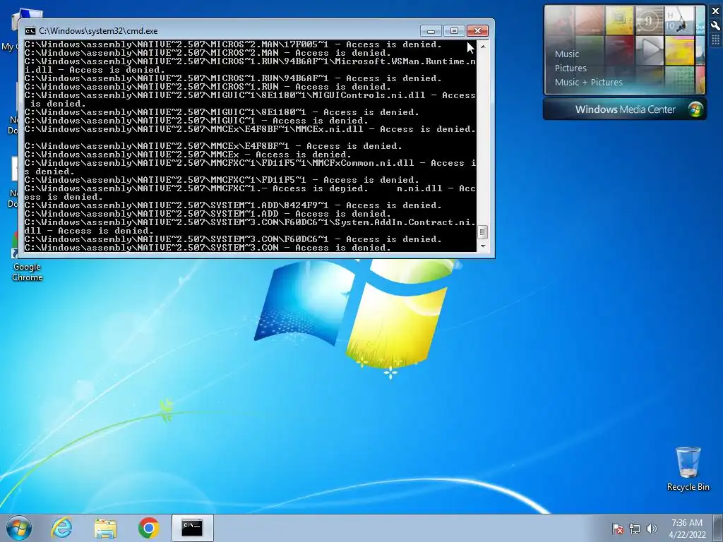Open the clock showing 7:36 AM
This screenshot has width=723, height=542.
pos(687,529)
